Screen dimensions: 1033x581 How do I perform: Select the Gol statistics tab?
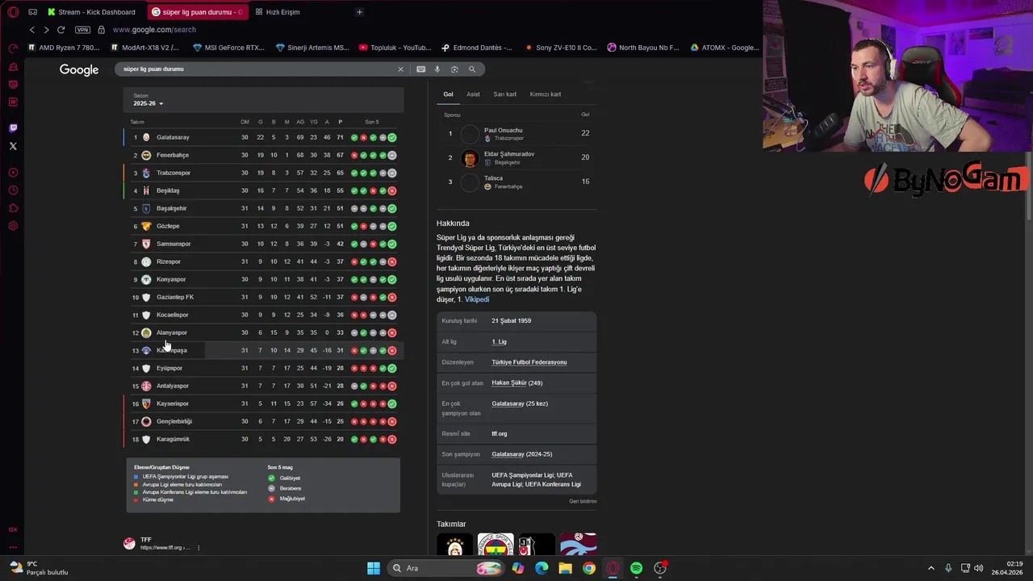tap(448, 94)
